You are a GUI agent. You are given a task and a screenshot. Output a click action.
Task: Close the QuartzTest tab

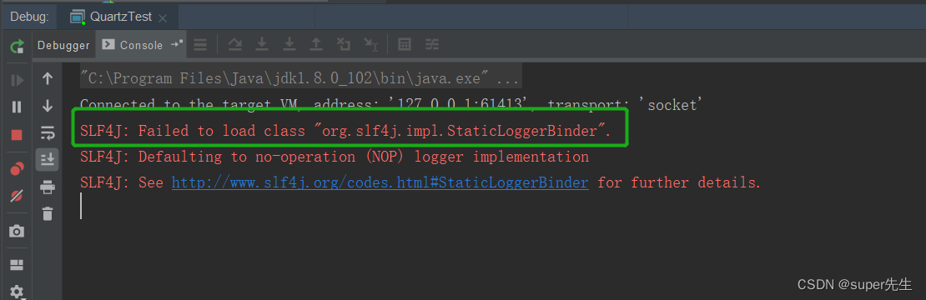pyautogui.click(x=163, y=18)
